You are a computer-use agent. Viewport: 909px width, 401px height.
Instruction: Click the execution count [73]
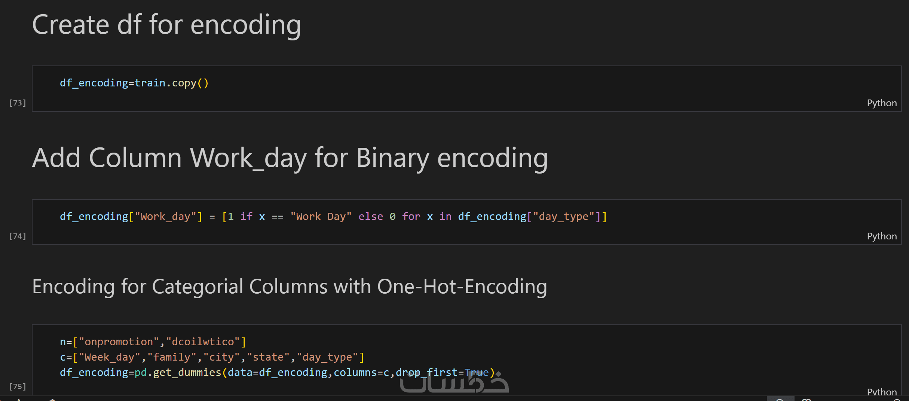pyautogui.click(x=18, y=103)
